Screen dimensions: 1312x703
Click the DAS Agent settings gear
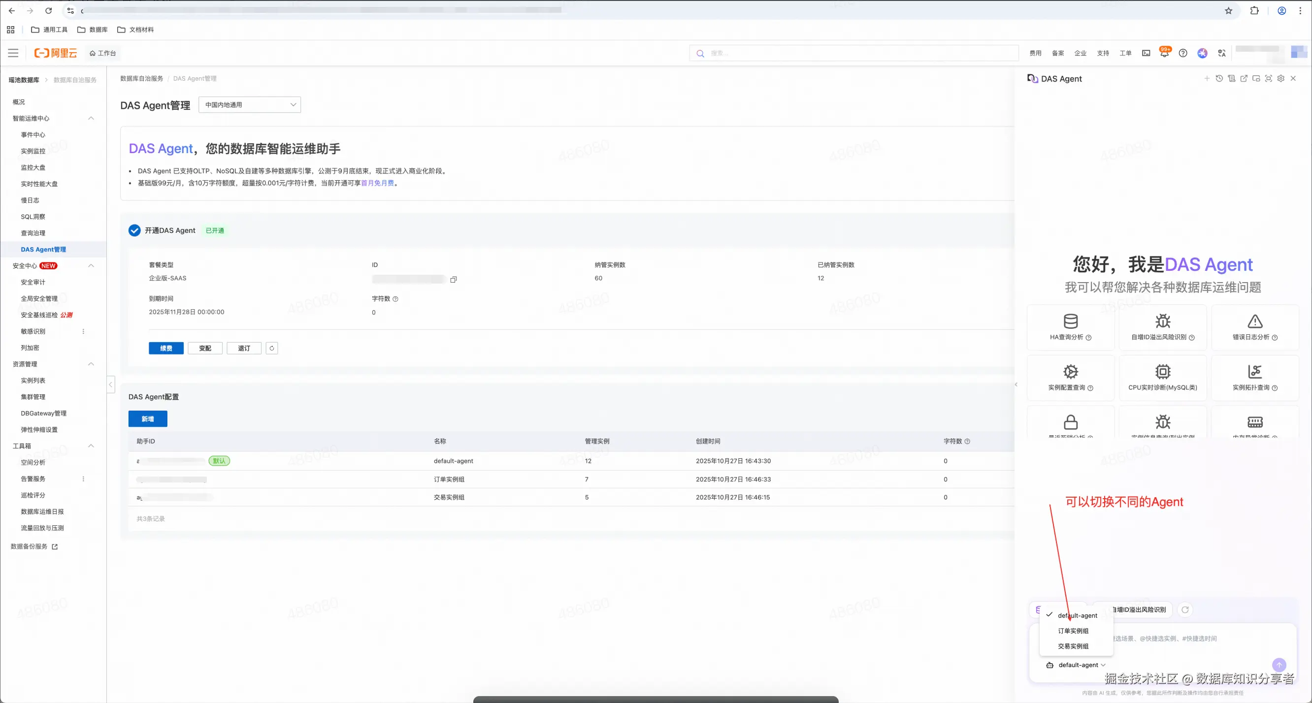pyautogui.click(x=1280, y=78)
